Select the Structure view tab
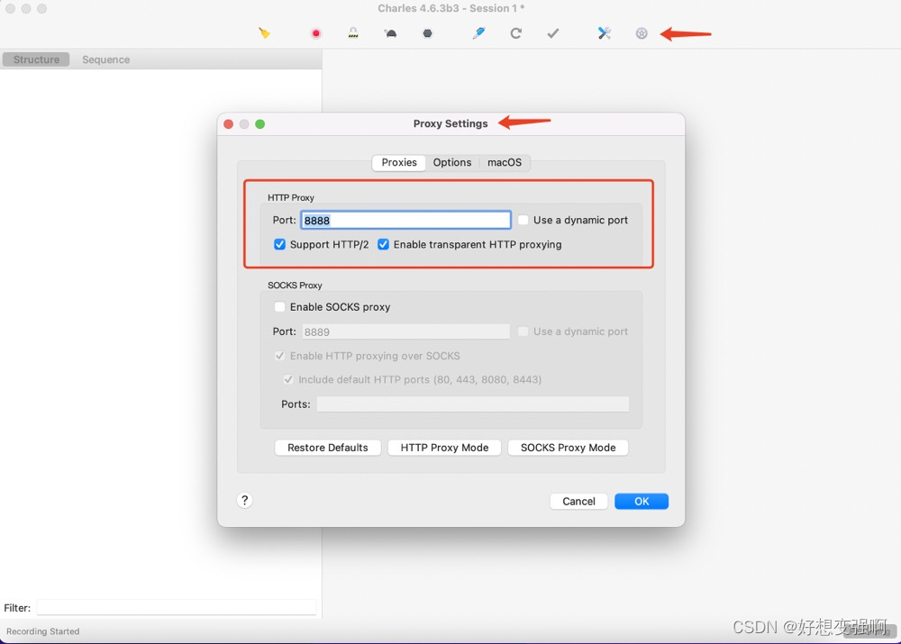 coord(36,59)
